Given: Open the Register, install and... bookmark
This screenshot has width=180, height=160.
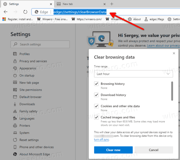Looking at the screenshot, I should 18,19.
